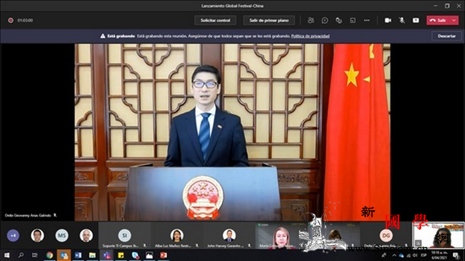465x261 pixels.
Task: Open Word from the taskbar
Action: pos(78,255)
